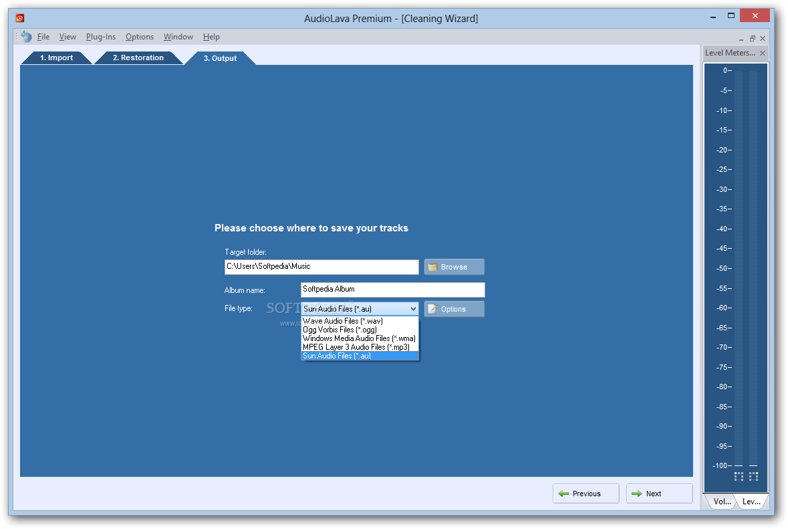
Task: Click the right channel level meter bar
Action: click(x=753, y=268)
